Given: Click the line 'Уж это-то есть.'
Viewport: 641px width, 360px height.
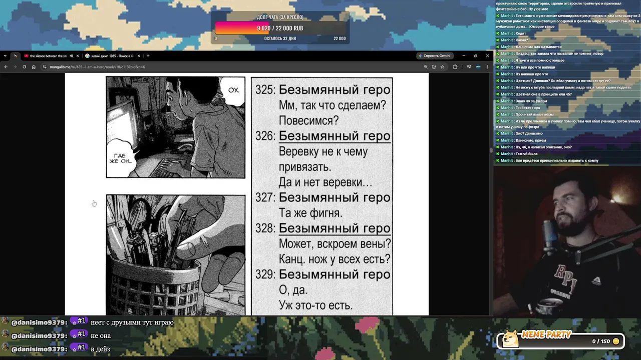Looking at the screenshot, I should coord(315,305).
